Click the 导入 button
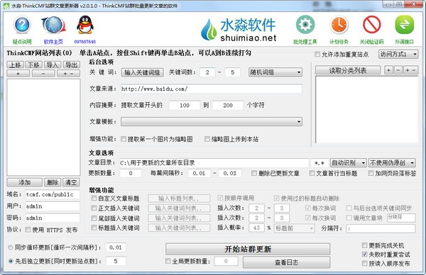Screen dimensions: 426x275 pyautogui.click(x=53, y=64)
